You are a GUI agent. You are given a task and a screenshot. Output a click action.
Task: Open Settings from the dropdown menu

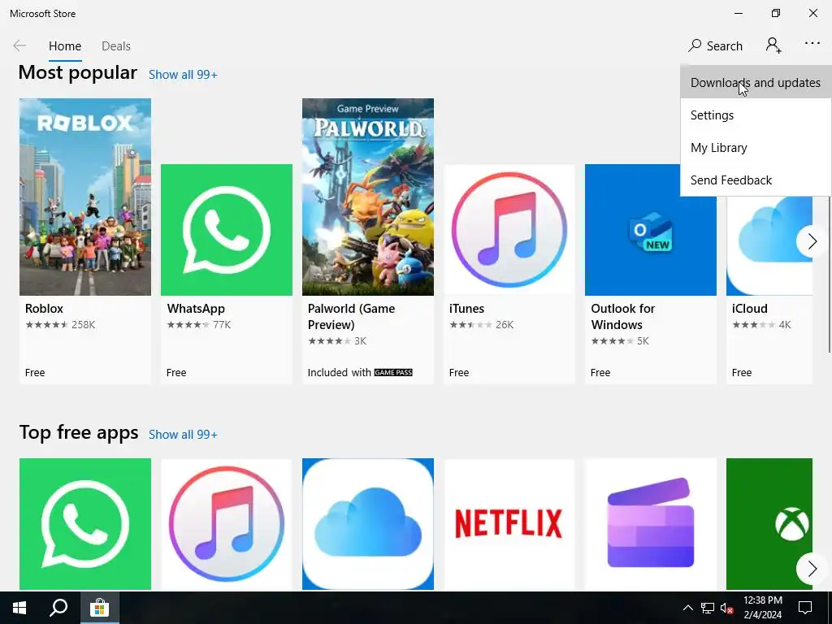(x=756, y=115)
